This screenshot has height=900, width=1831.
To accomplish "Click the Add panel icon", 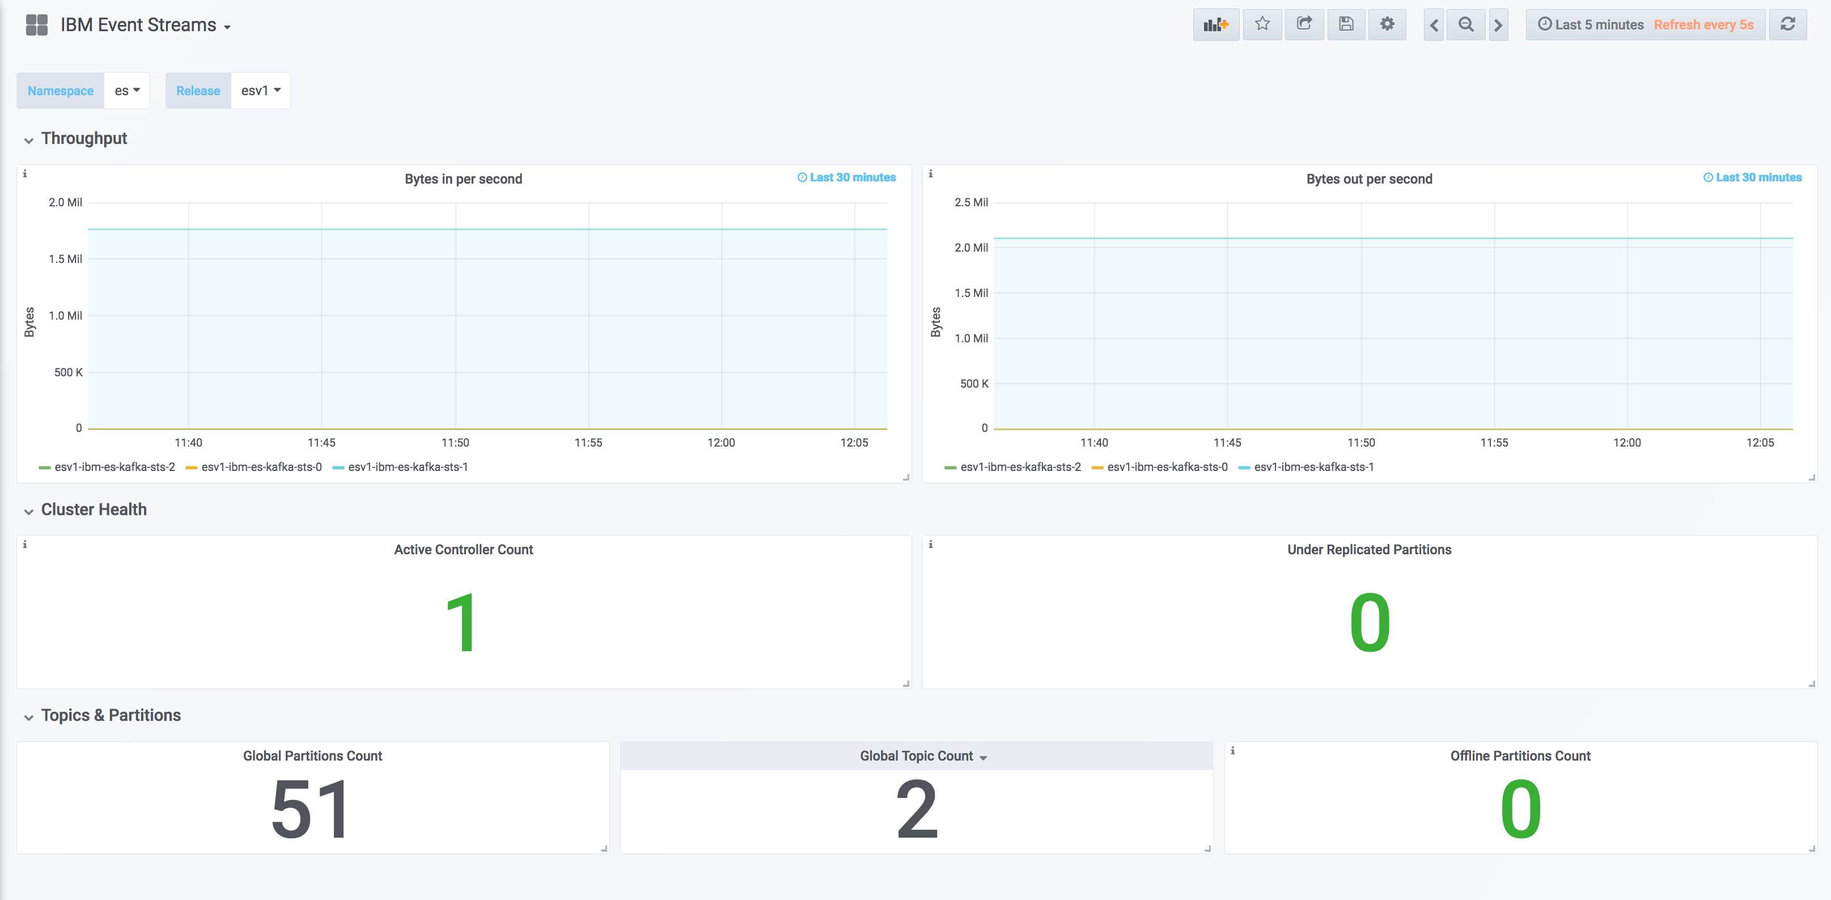I will pos(1215,25).
